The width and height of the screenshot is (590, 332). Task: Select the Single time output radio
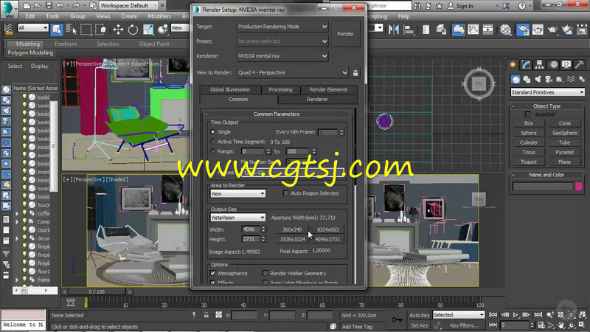pyautogui.click(x=212, y=132)
